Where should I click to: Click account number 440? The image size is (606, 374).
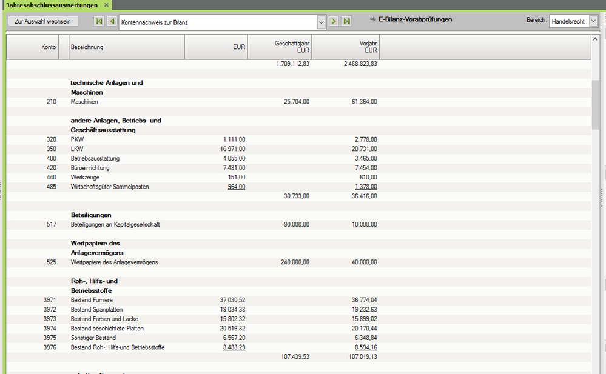click(52, 178)
